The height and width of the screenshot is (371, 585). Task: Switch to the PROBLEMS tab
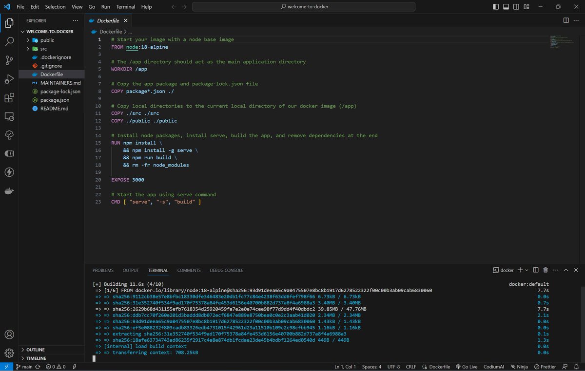[103, 270]
